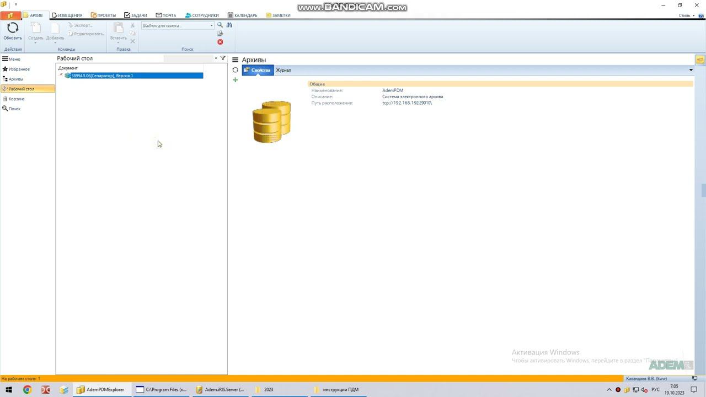Switch to the ПРОЕКТЫ ribbon tab
This screenshot has height=397, width=706.
pyautogui.click(x=103, y=15)
